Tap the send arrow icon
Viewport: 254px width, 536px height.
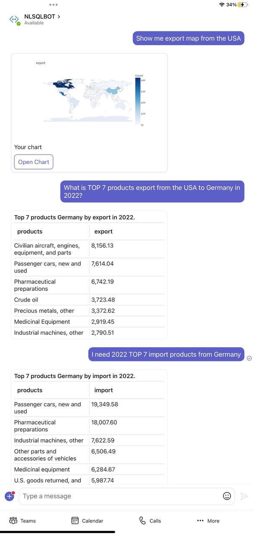click(x=244, y=496)
